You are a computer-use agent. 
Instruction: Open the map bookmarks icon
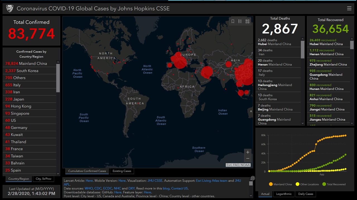pos(233,21)
